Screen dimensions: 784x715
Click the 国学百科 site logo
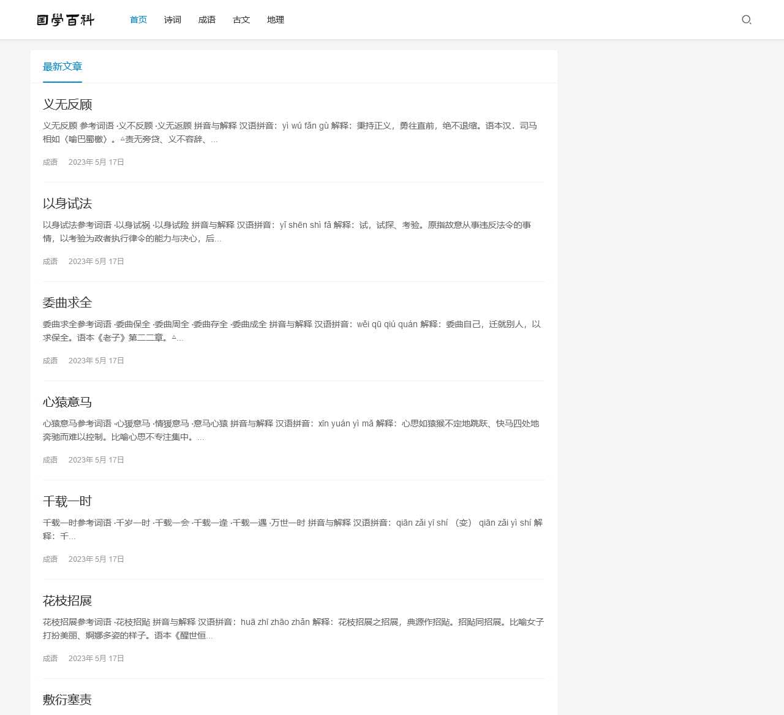[67, 20]
